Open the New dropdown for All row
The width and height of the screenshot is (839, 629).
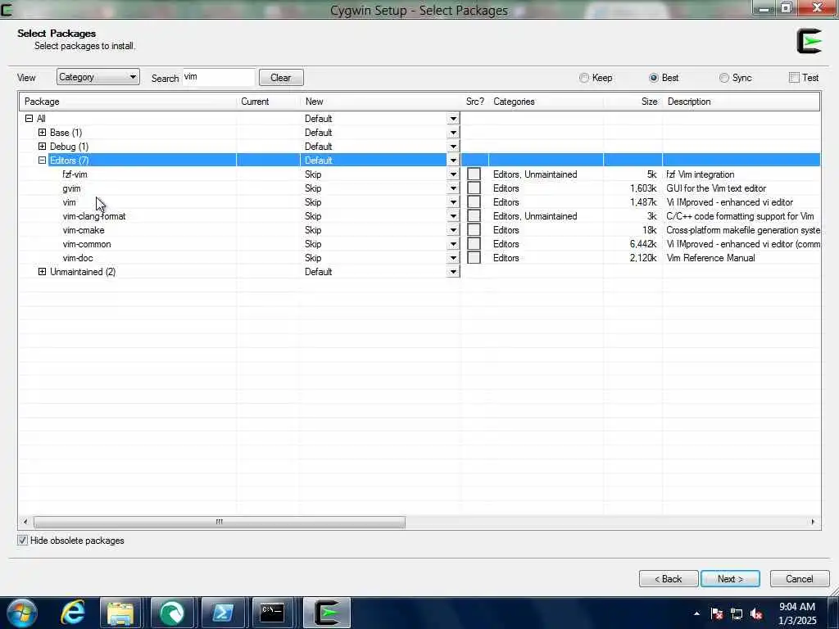[x=452, y=118]
